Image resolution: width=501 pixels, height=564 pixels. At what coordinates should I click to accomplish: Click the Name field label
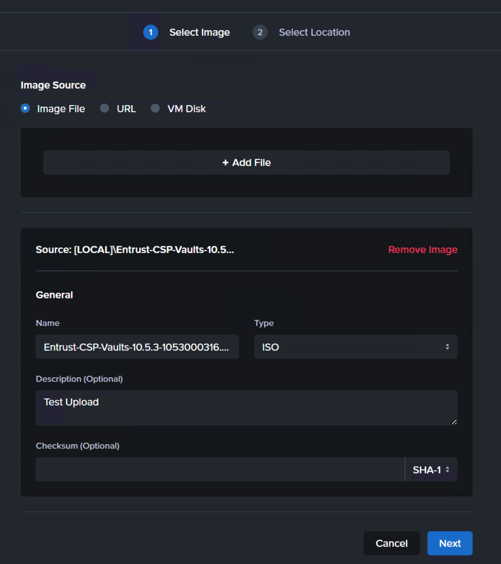48,323
